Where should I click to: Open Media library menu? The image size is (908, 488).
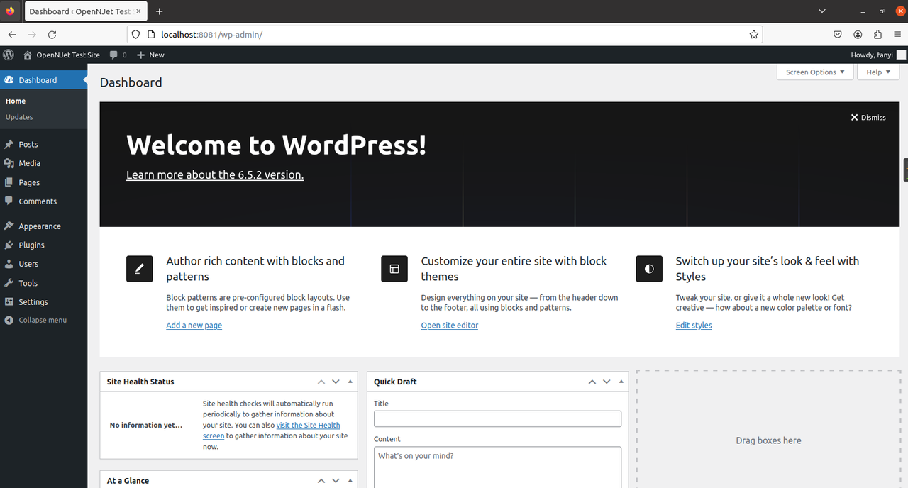pos(43,163)
